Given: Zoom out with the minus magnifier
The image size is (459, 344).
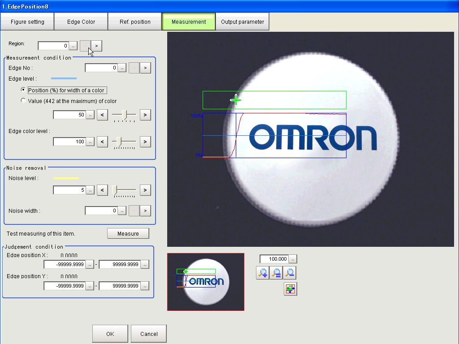Looking at the screenshot, I should pyautogui.click(x=290, y=273).
